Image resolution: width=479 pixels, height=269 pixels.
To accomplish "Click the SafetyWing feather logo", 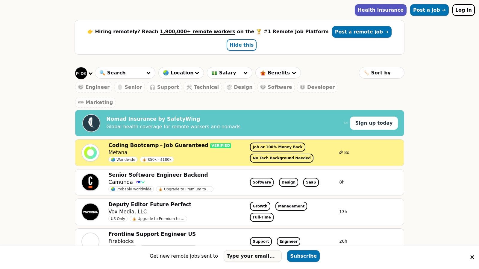I will tap(91, 123).
